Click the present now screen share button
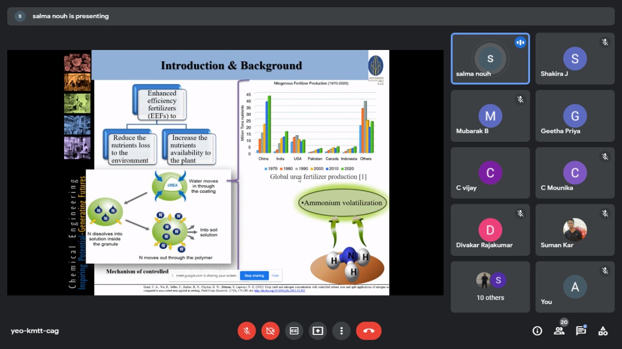 tap(318, 331)
